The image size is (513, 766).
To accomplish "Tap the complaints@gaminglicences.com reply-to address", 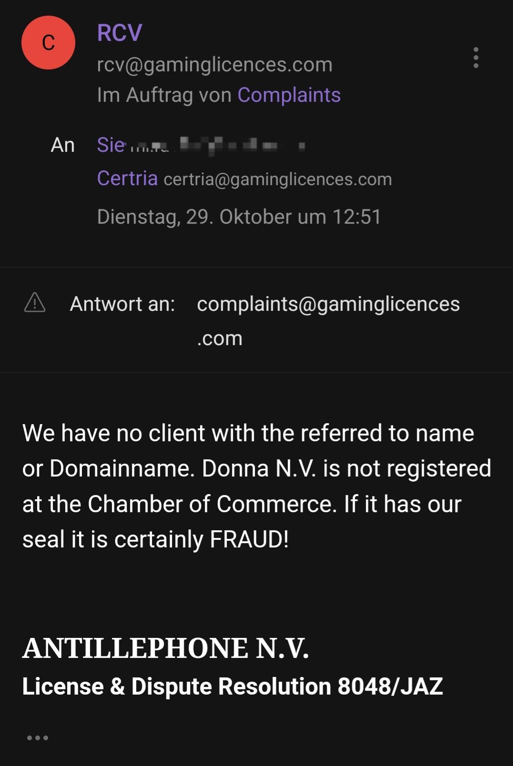I will pyautogui.click(x=328, y=304).
